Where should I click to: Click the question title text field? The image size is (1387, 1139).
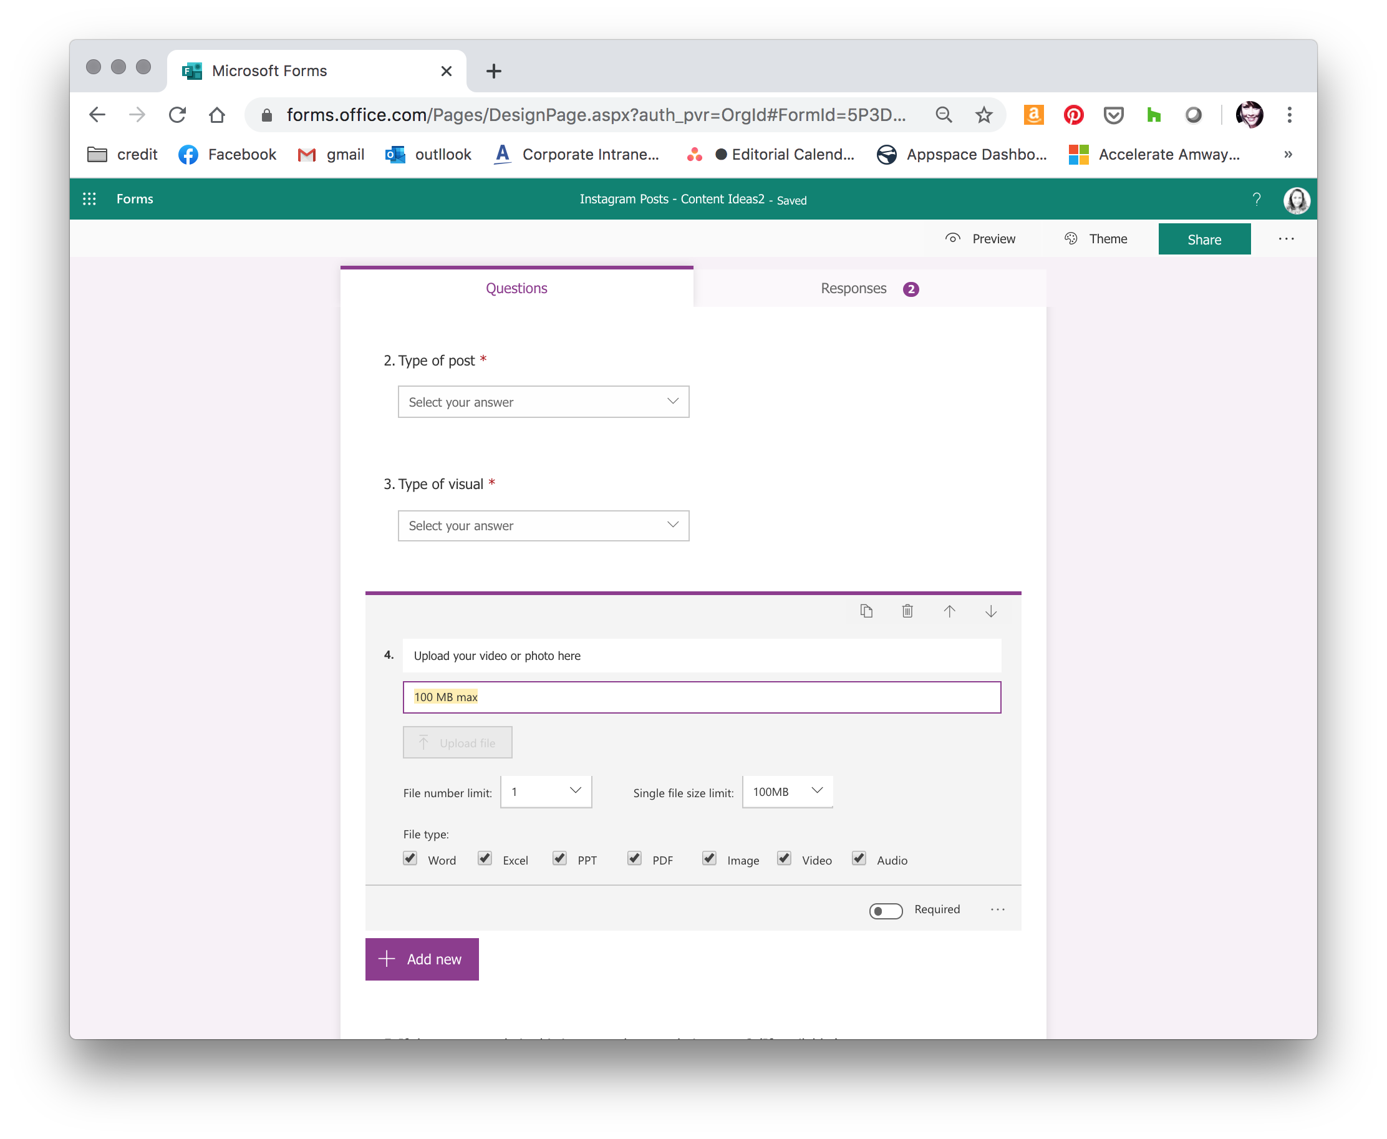[702, 656]
